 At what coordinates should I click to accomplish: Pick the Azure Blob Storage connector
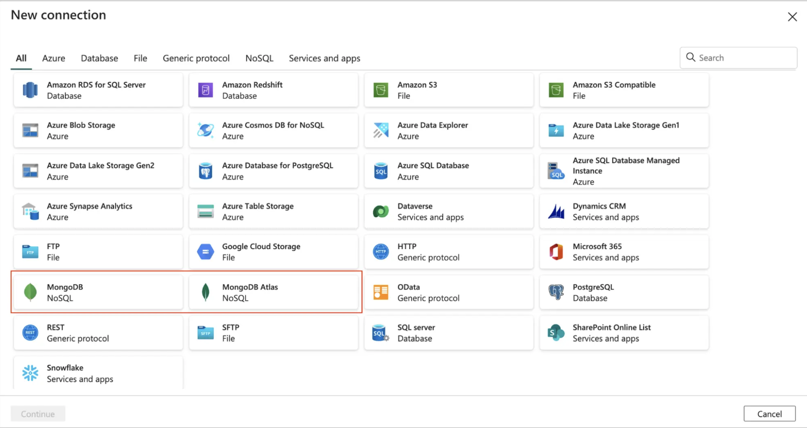(x=97, y=130)
